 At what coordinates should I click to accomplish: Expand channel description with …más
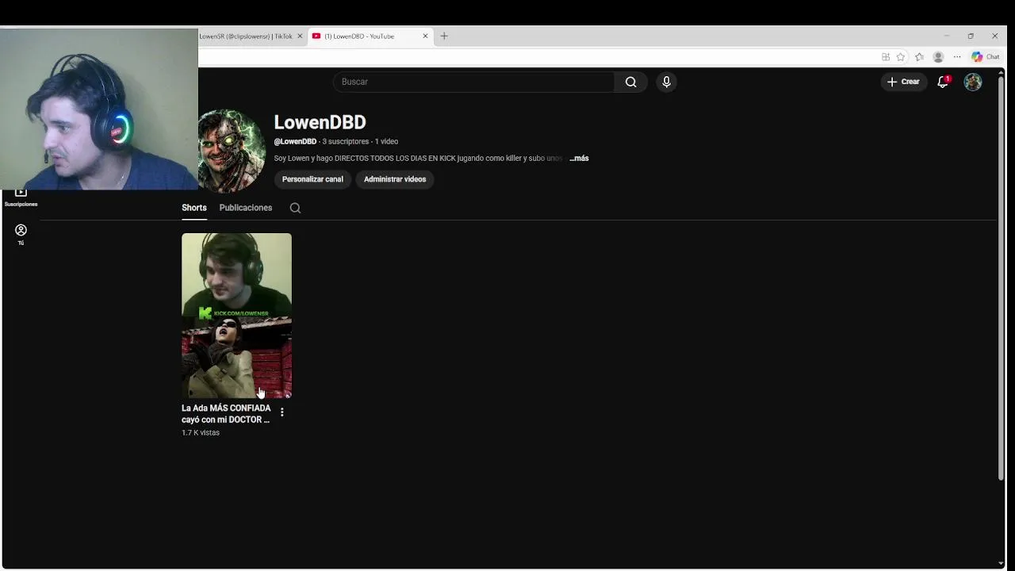[x=579, y=159]
